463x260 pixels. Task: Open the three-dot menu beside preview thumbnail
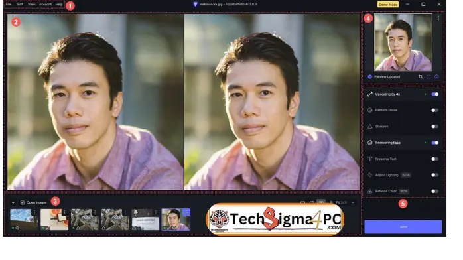pos(438,18)
